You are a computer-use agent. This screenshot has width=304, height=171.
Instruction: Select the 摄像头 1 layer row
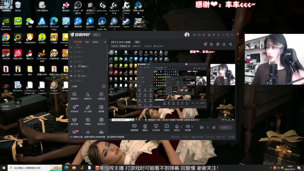click(88, 66)
